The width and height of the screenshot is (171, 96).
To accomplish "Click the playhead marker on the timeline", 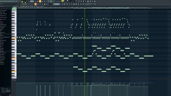I will coord(85,9).
